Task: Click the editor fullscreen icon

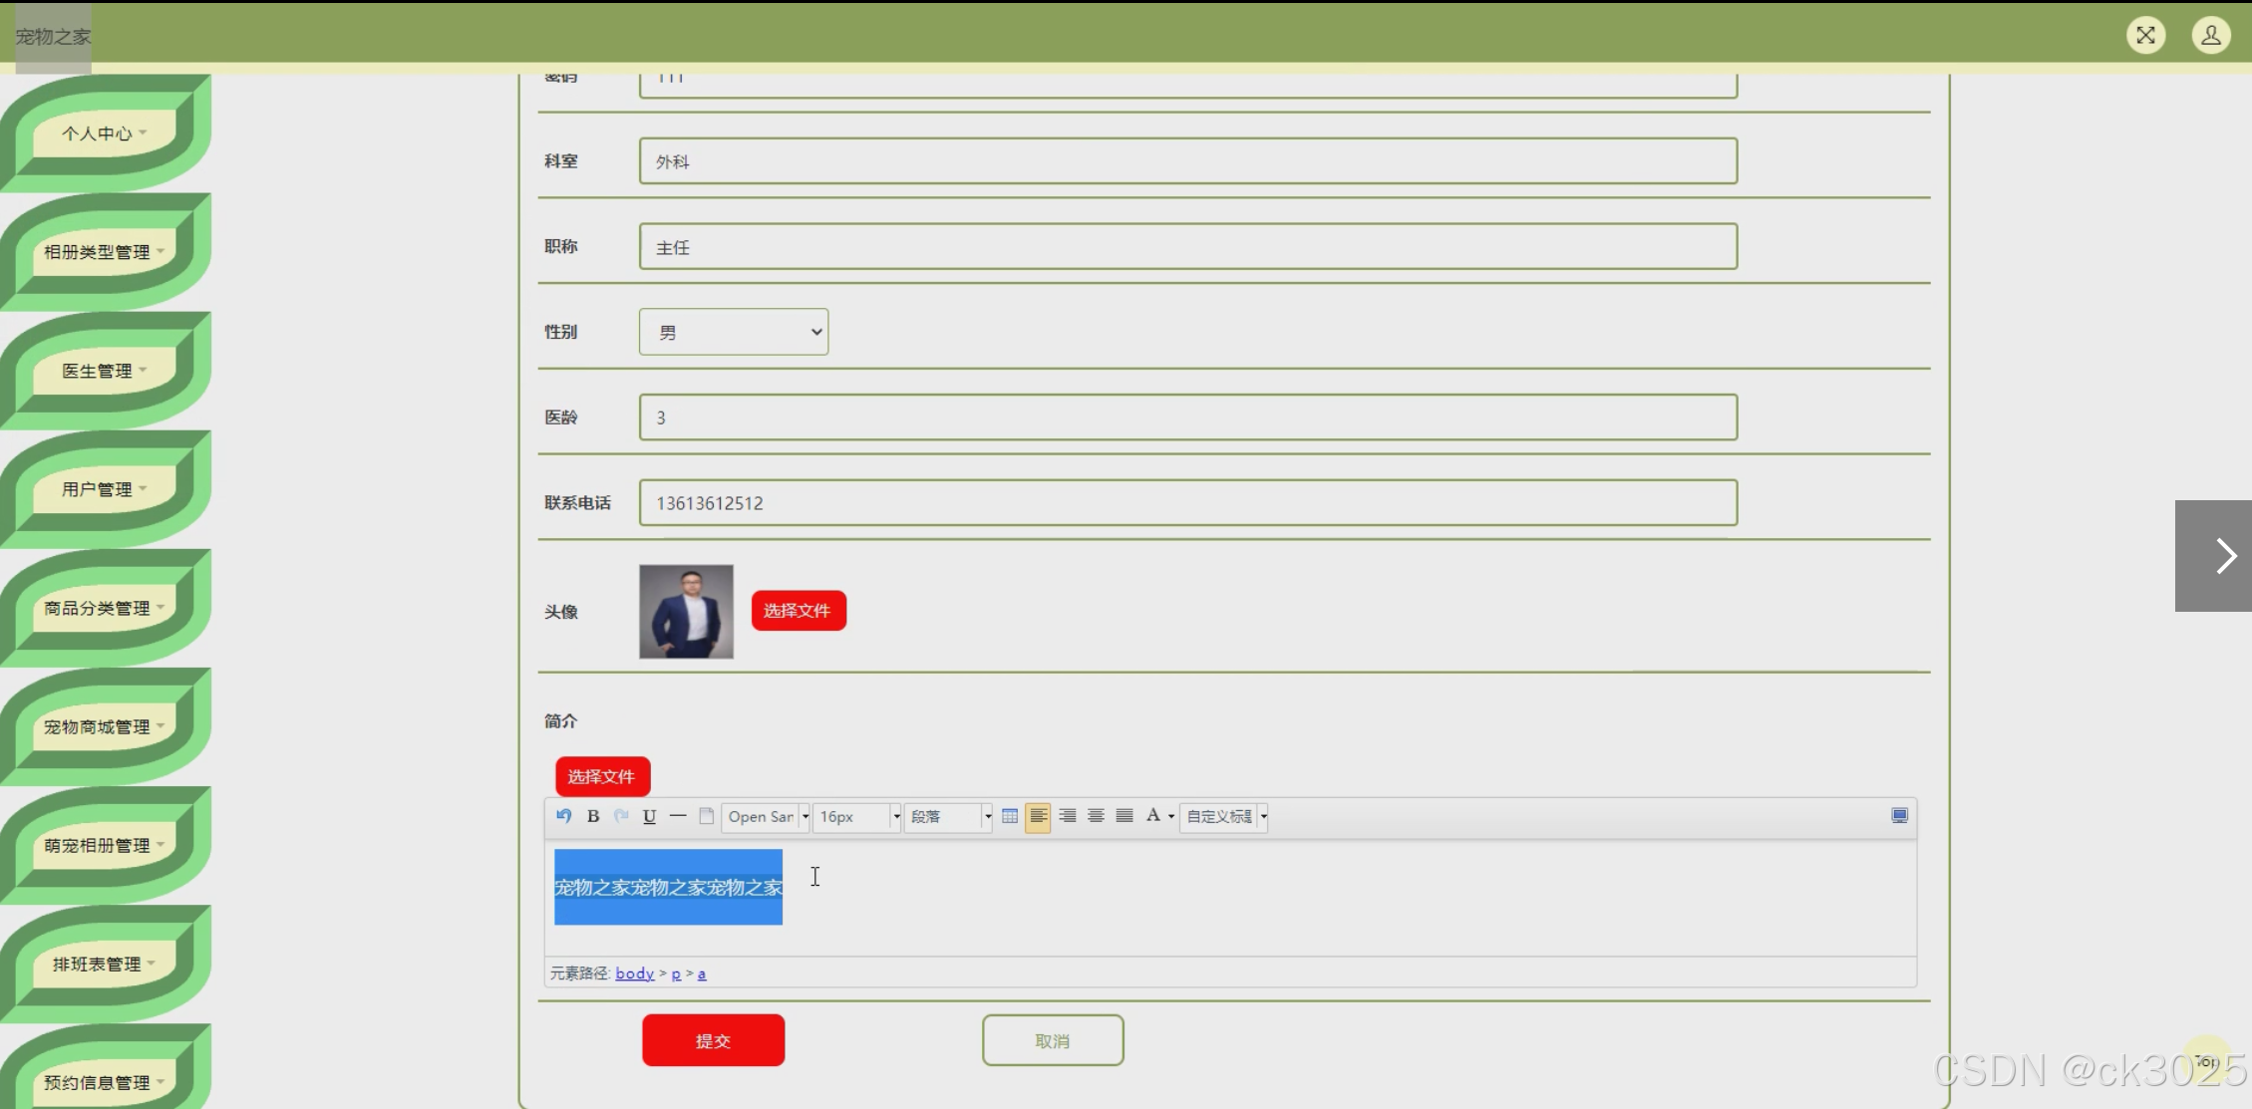Action: pos(1899,816)
